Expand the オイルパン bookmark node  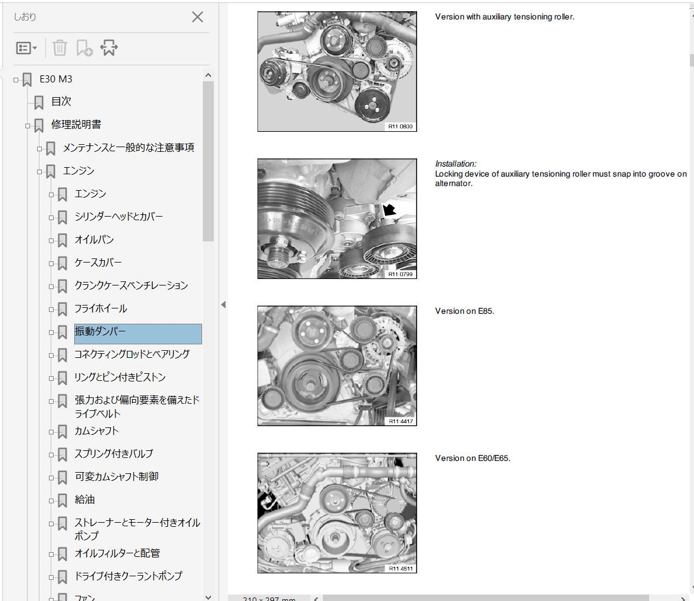51,241
